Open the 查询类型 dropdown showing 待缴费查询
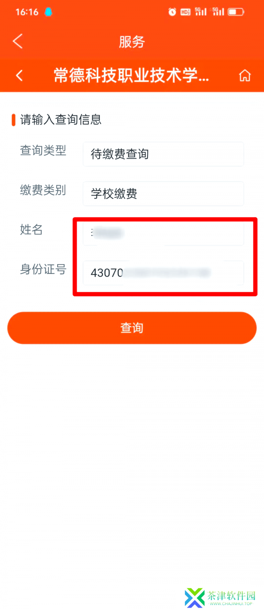 tap(163, 154)
